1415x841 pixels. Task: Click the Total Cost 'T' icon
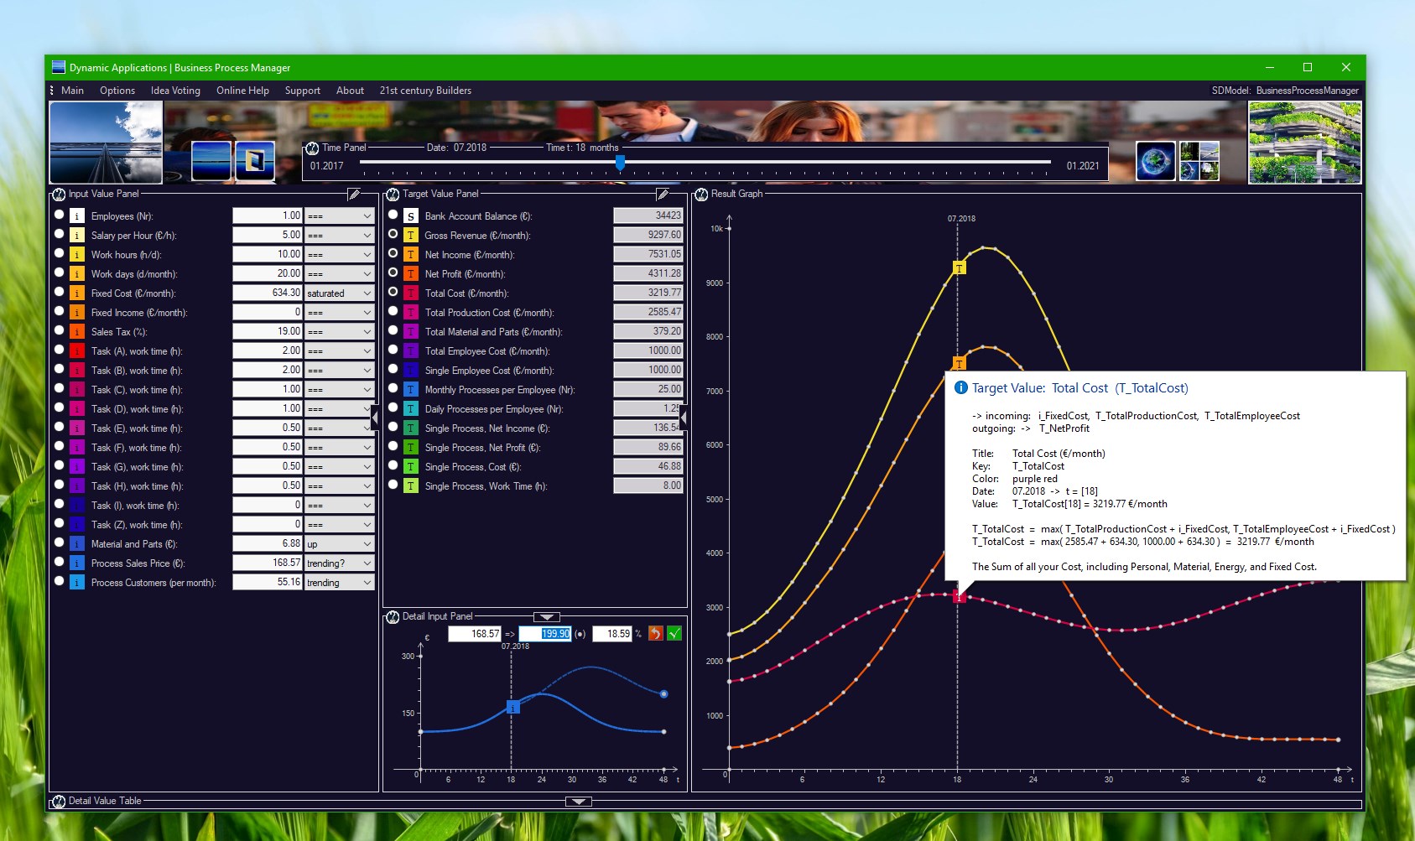pyautogui.click(x=411, y=293)
